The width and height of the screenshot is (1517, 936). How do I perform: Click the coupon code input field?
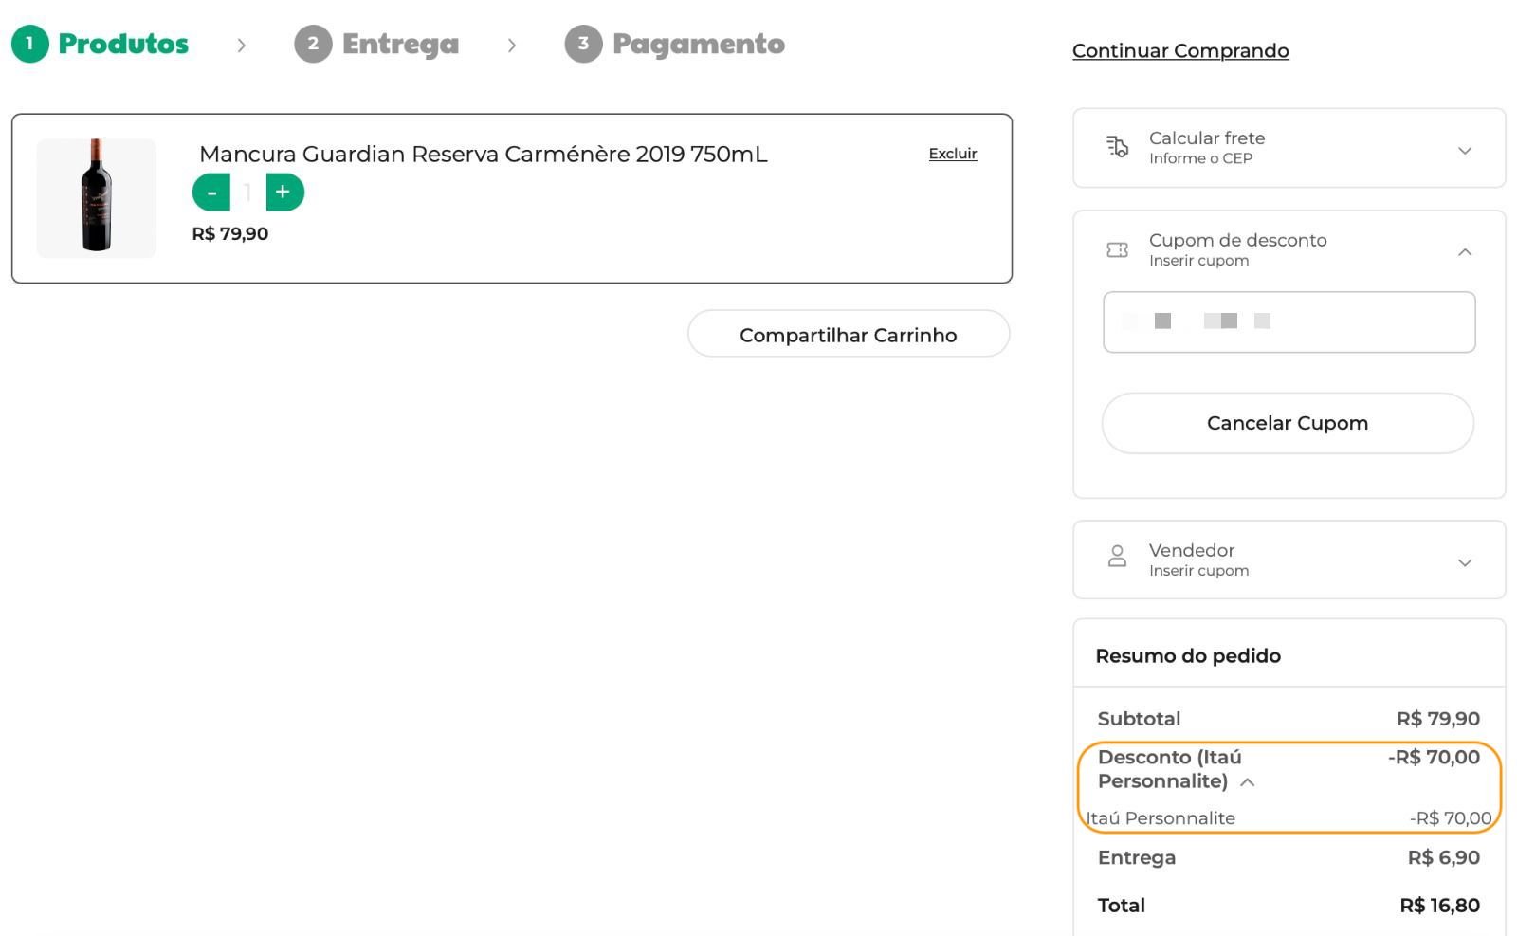1289,322
